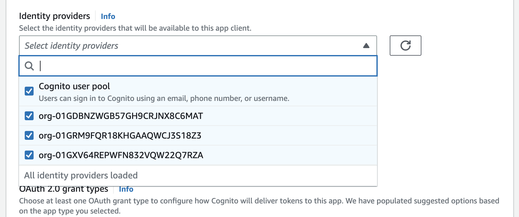Click the refresh identity providers icon
Image resolution: width=519 pixels, height=217 pixels.
tap(405, 46)
